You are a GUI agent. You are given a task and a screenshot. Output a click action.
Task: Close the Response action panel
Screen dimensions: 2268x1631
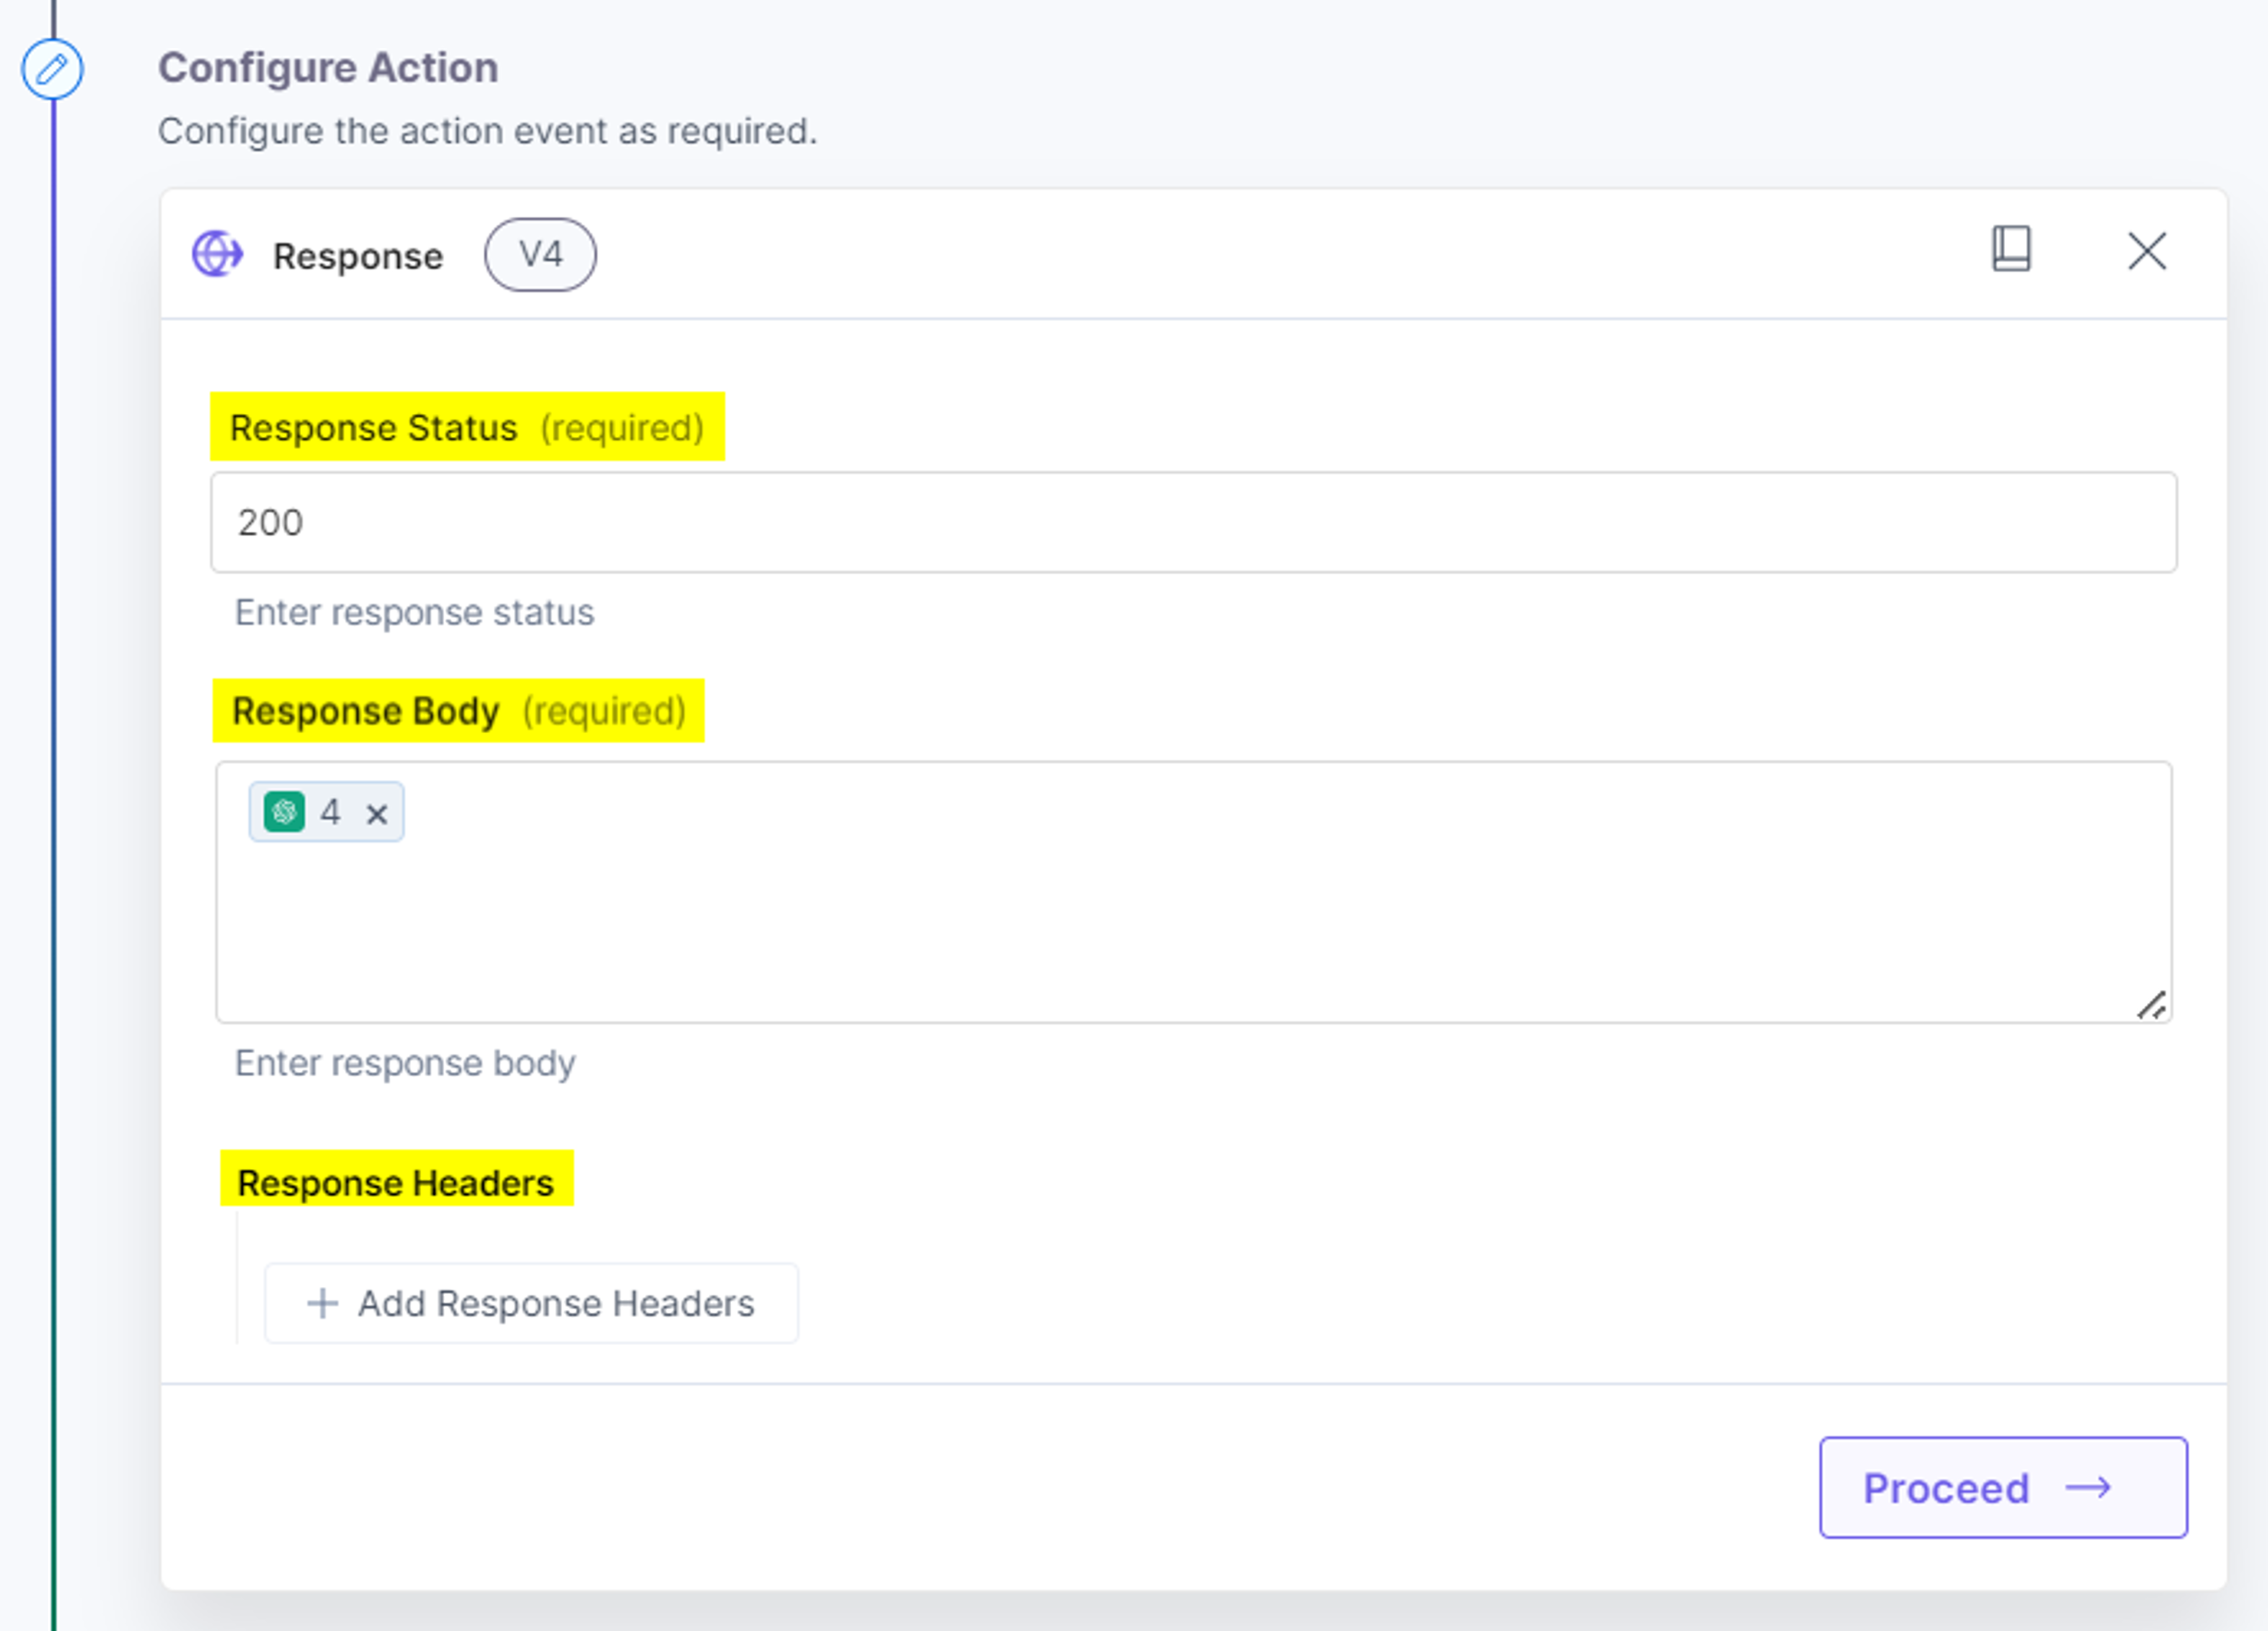[2146, 251]
